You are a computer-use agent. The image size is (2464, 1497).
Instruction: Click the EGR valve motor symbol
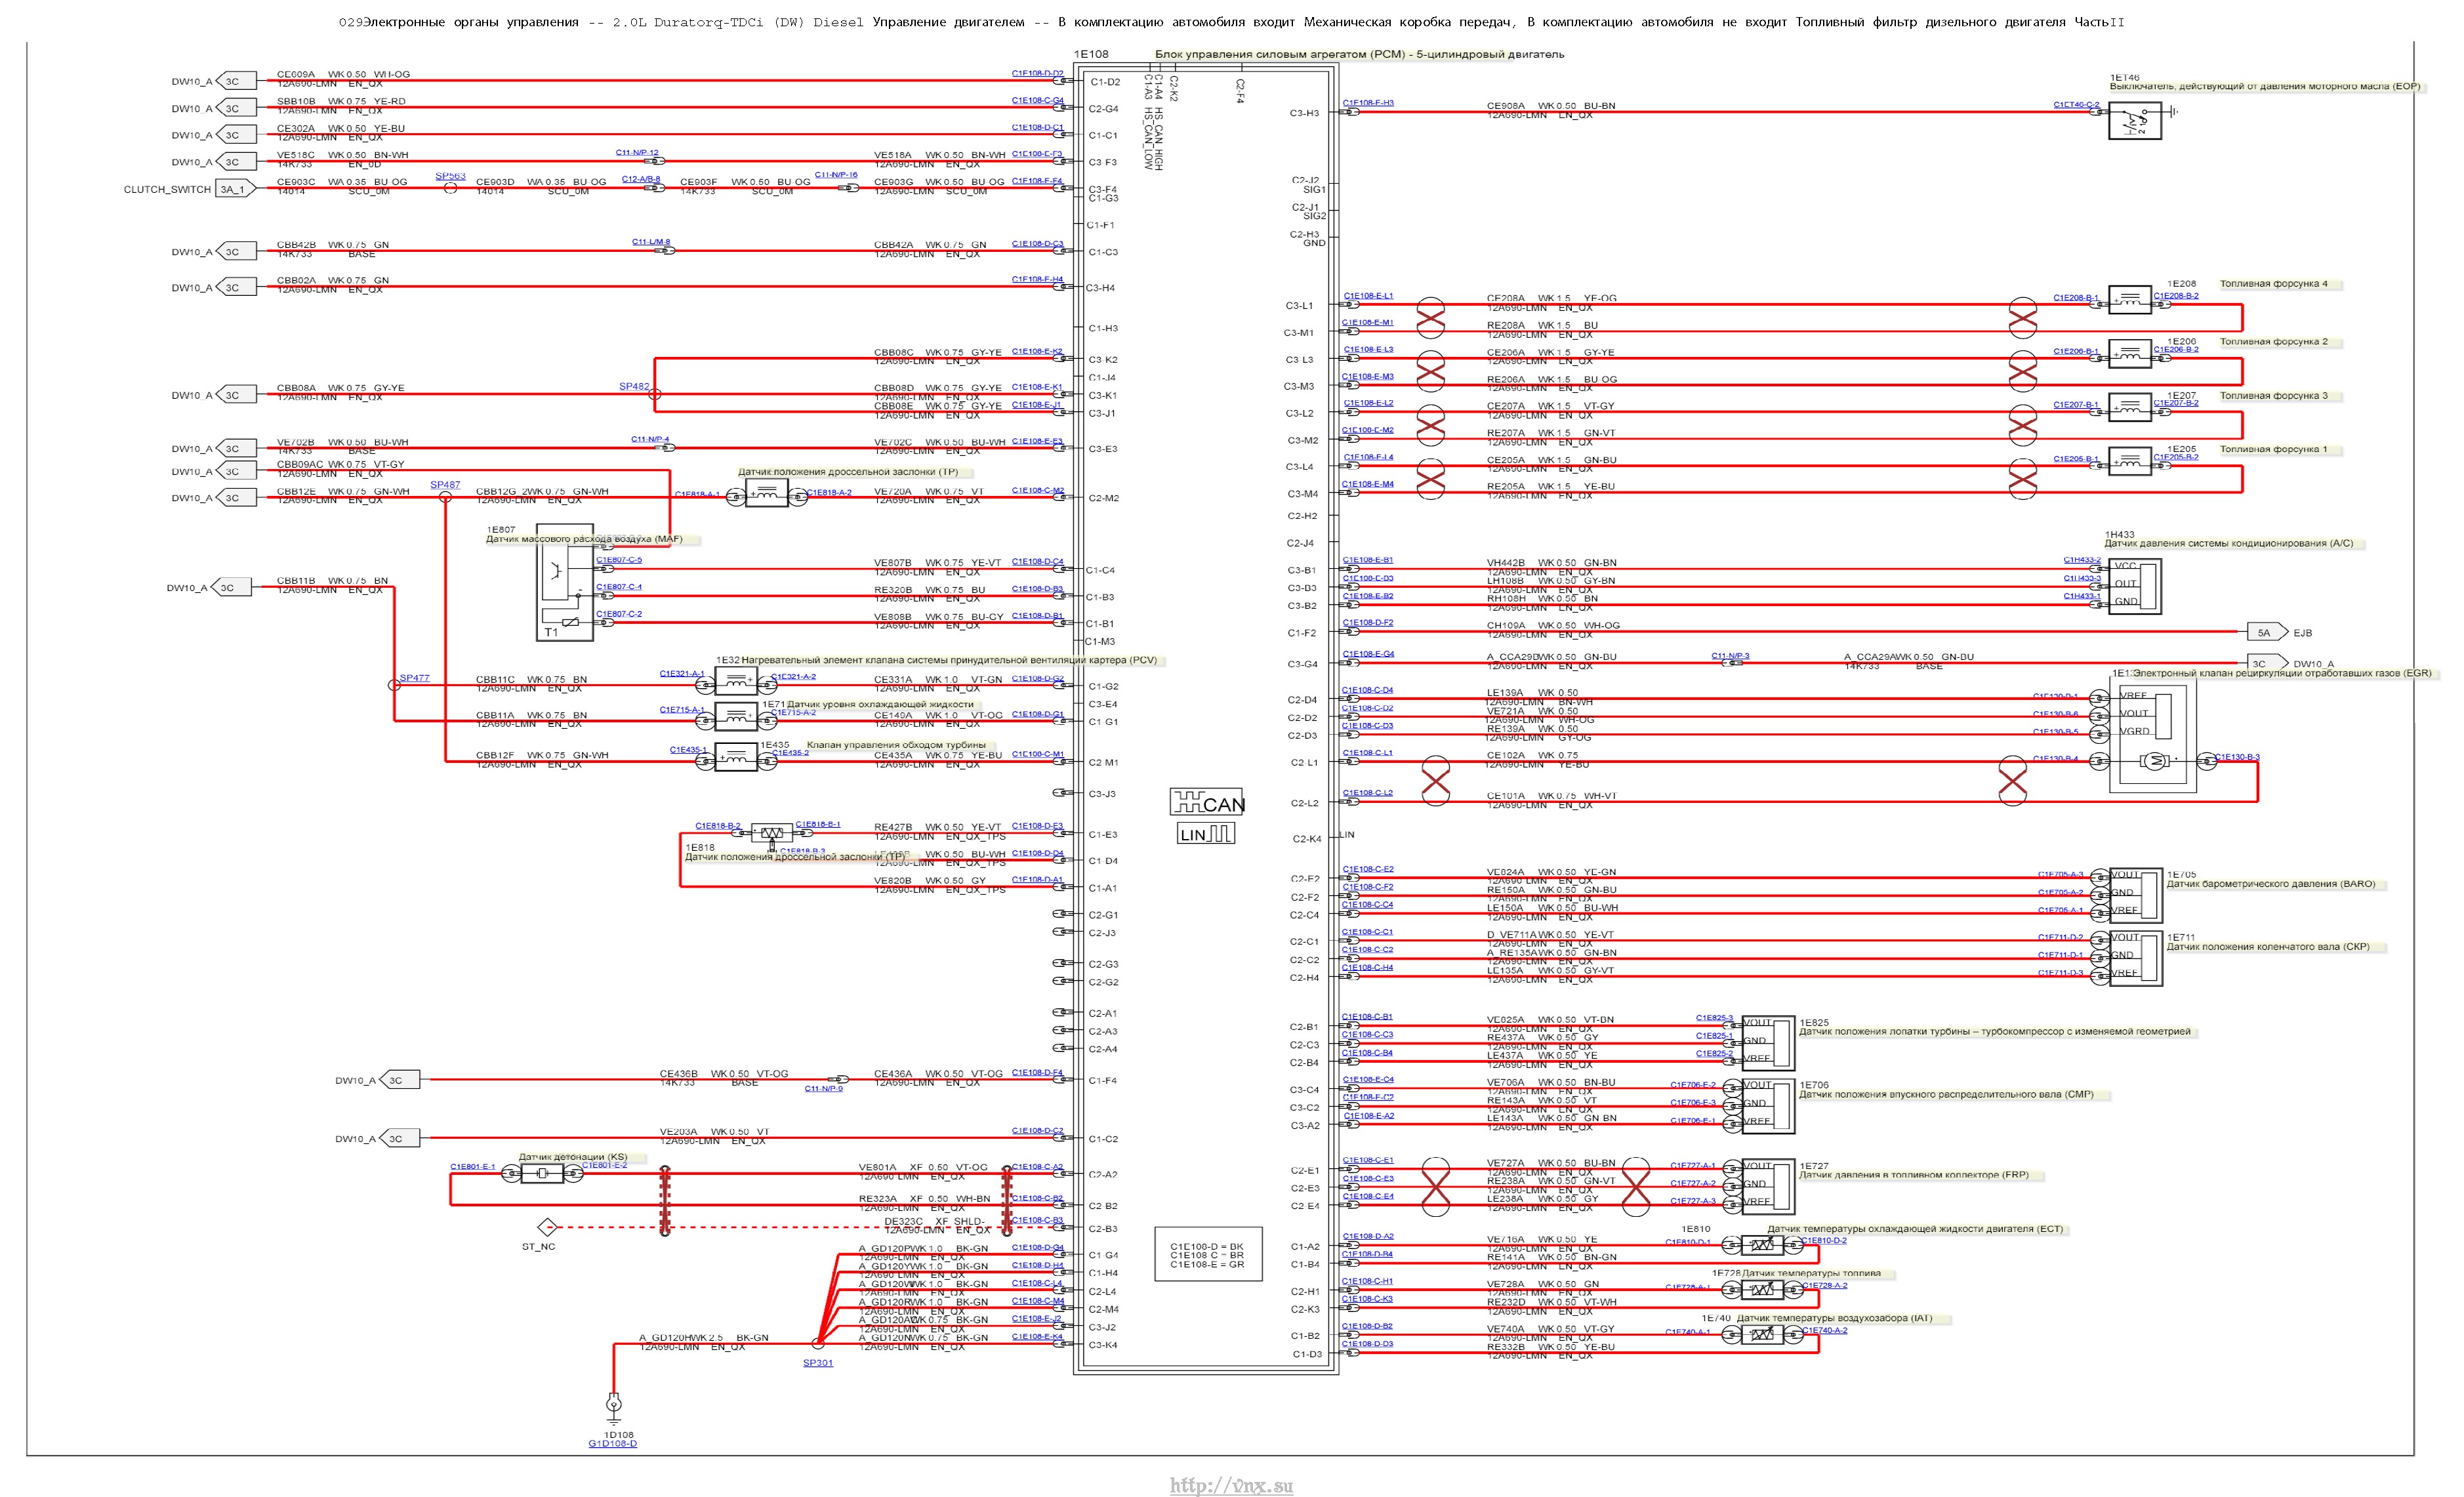pyautogui.click(x=2156, y=761)
